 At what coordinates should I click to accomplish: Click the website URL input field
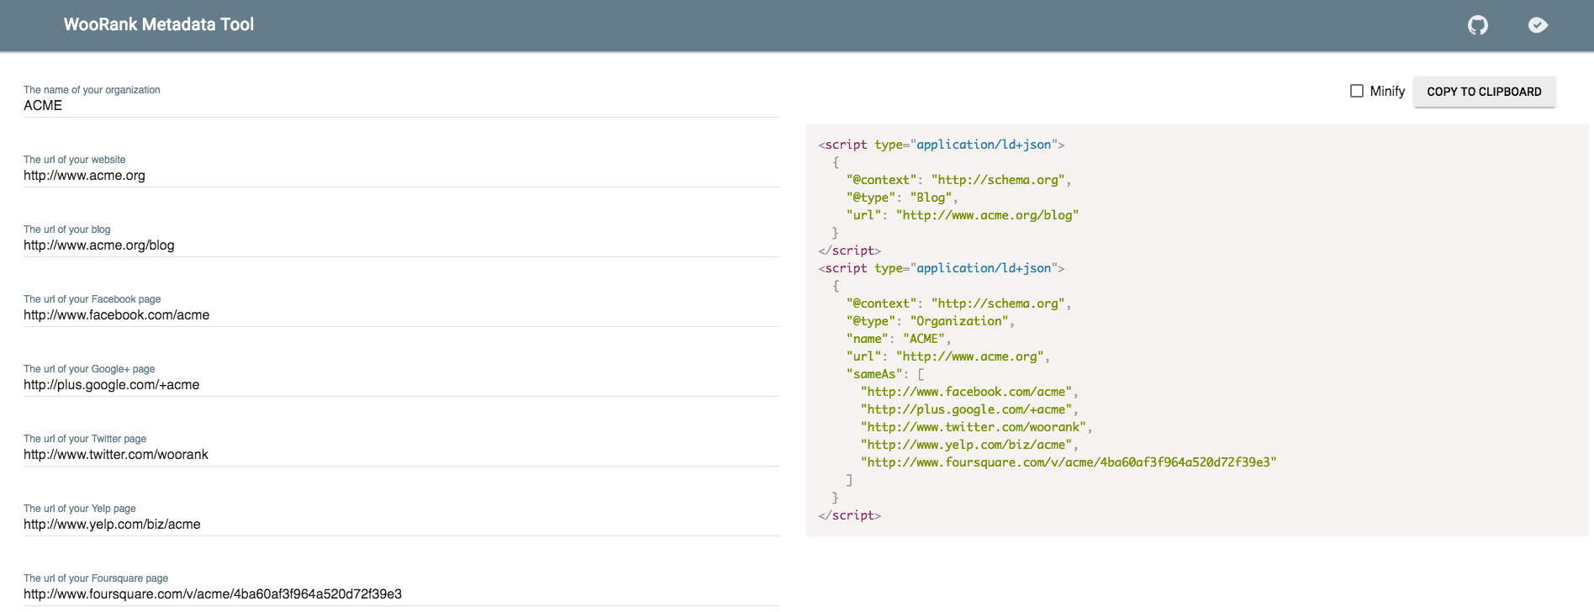pos(401,176)
